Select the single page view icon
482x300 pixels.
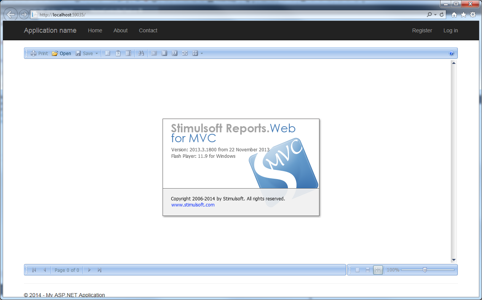[x=164, y=53]
